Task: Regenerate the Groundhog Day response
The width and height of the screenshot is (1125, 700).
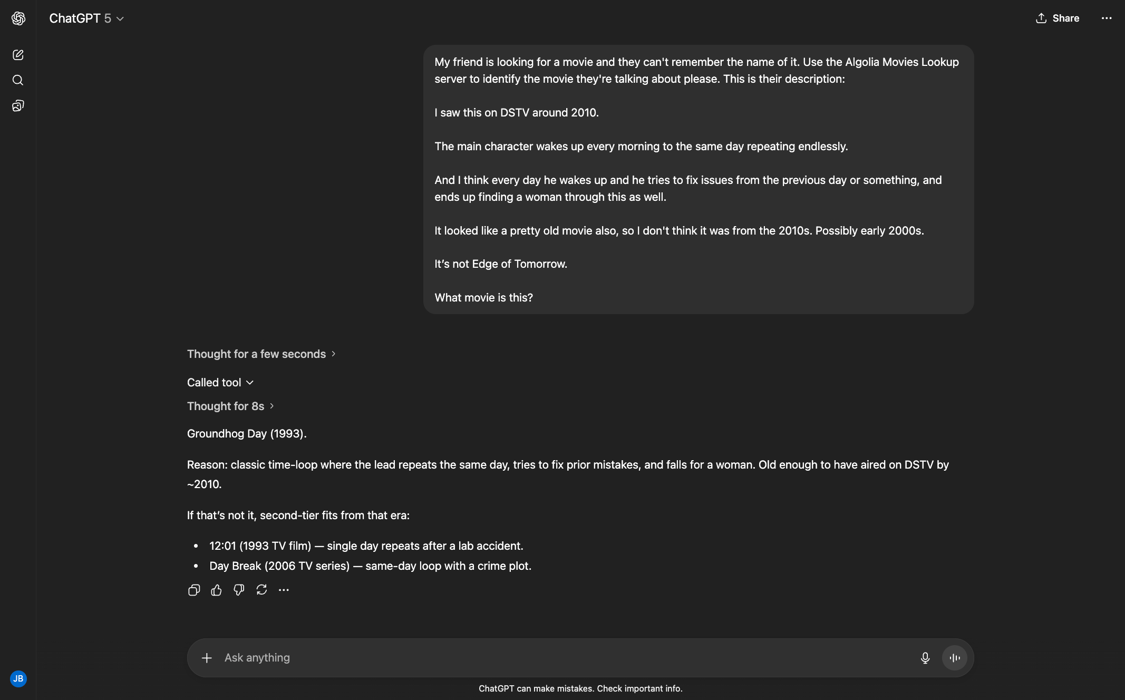Action: pos(261,590)
